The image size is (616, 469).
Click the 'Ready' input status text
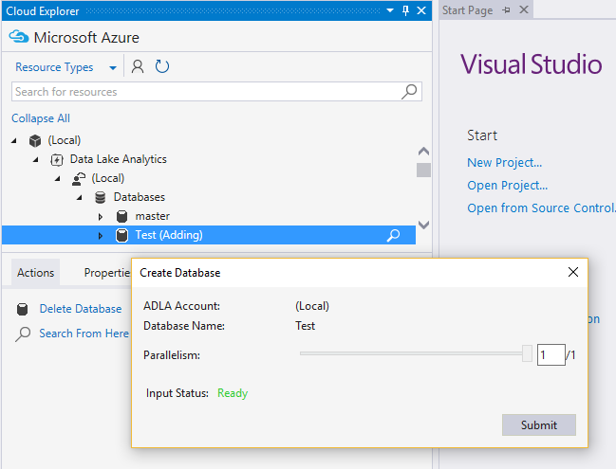pyautogui.click(x=233, y=393)
